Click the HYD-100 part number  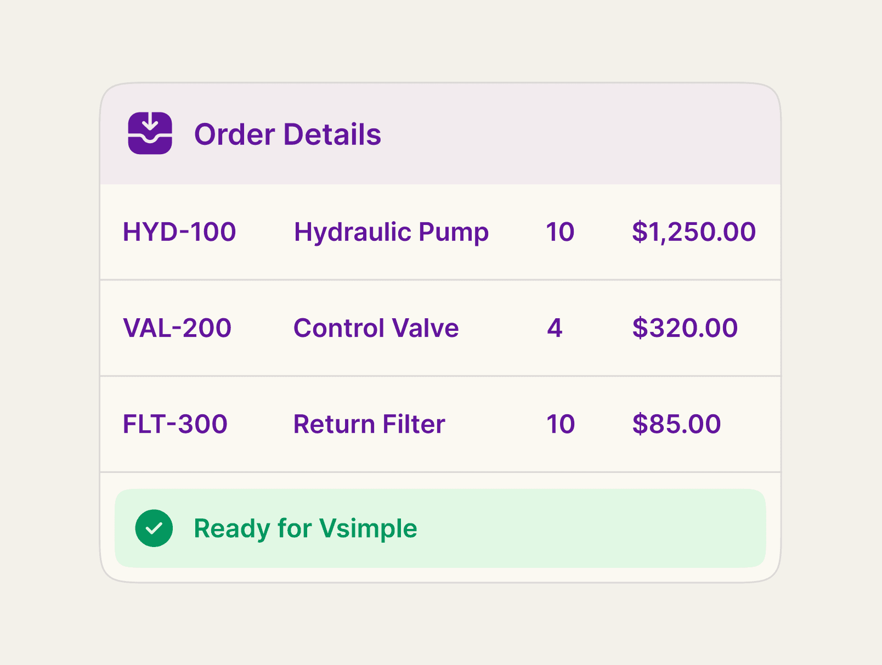(x=179, y=232)
